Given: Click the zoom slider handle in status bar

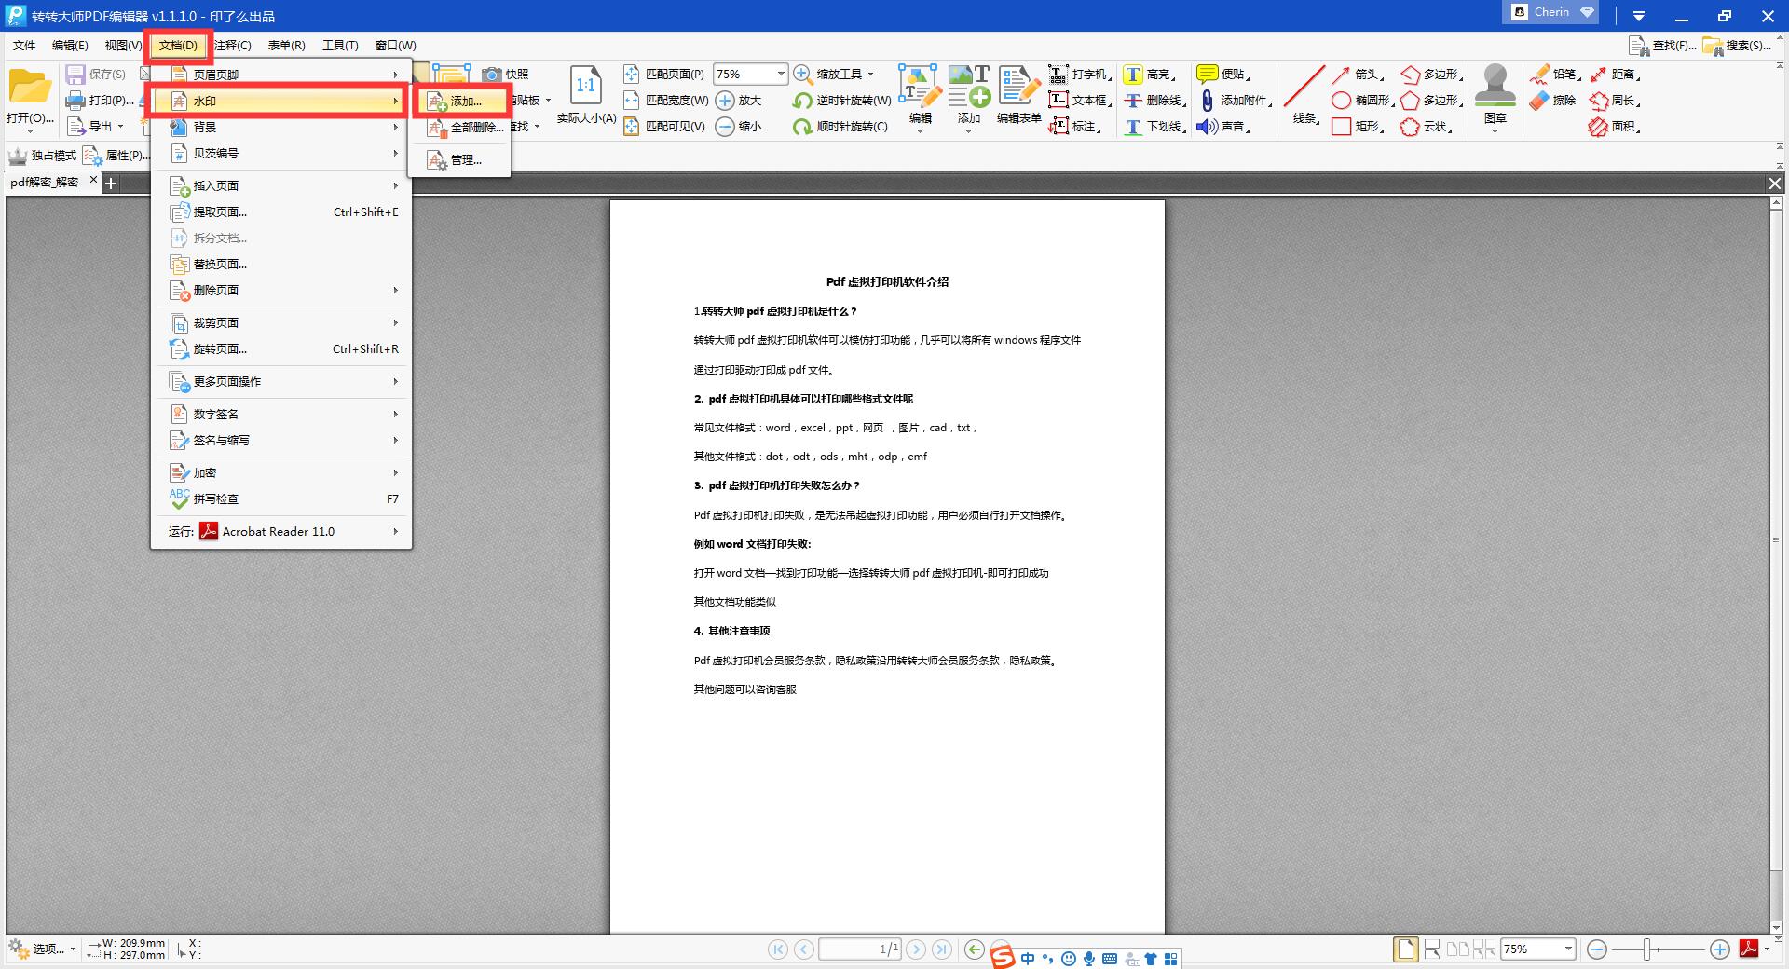Looking at the screenshot, I should (x=1647, y=949).
